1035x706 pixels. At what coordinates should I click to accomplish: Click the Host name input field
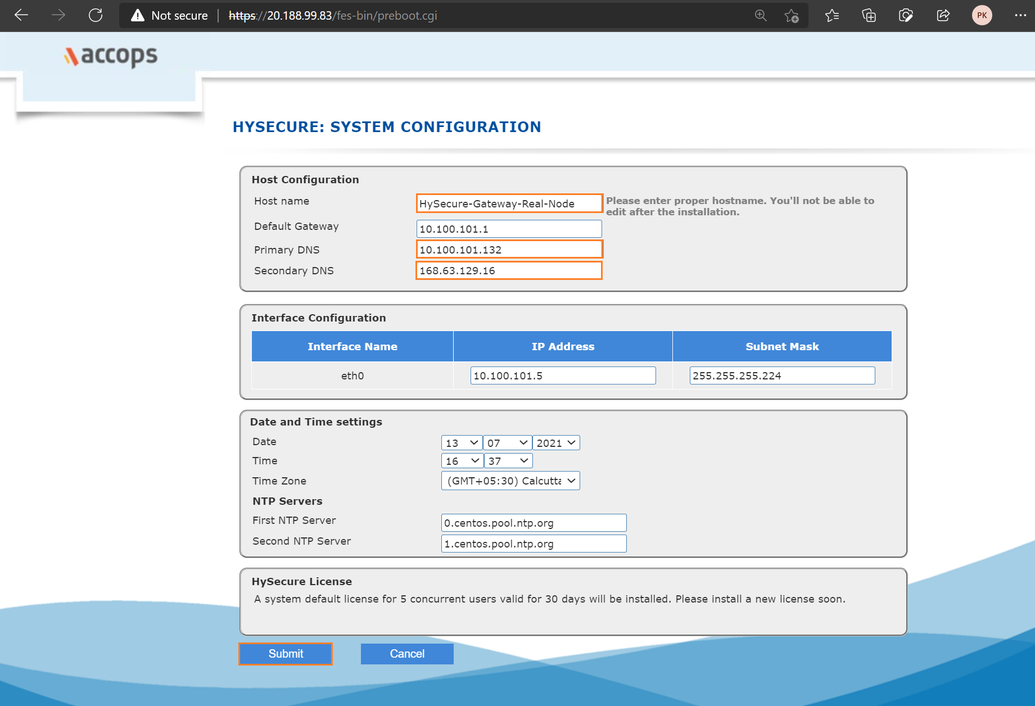[x=509, y=203]
